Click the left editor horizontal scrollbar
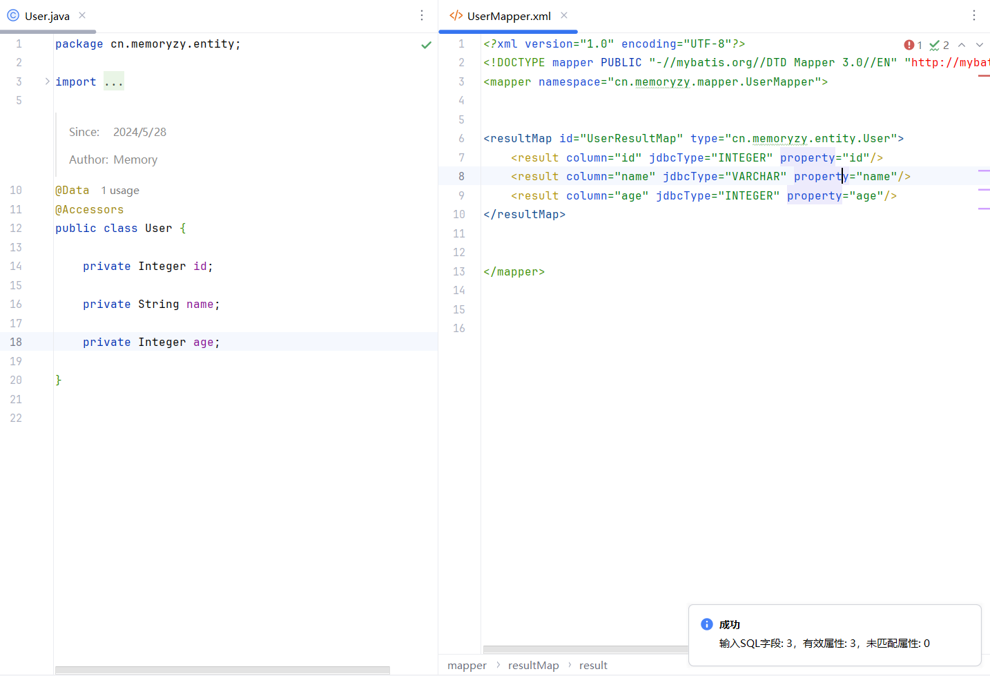990x676 pixels. [222, 670]
